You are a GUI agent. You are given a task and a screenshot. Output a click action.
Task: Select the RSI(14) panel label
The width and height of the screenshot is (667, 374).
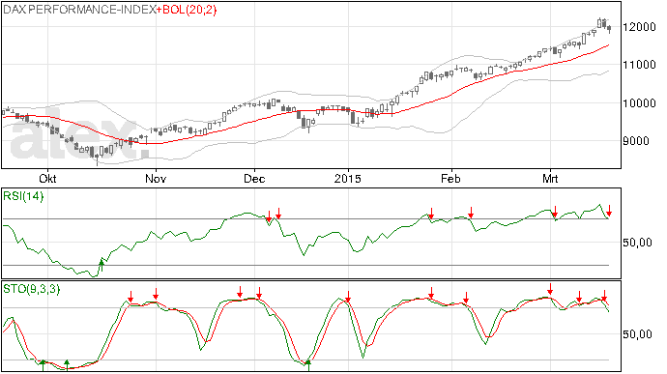(23, 196)
